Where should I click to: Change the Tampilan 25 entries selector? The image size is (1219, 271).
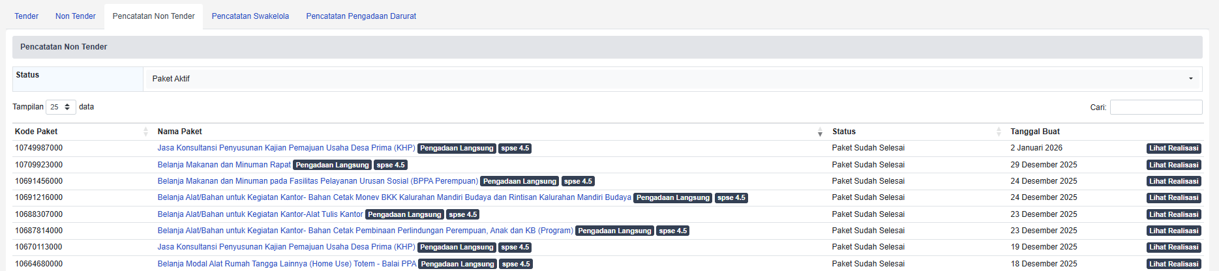[x=61, y=107]
